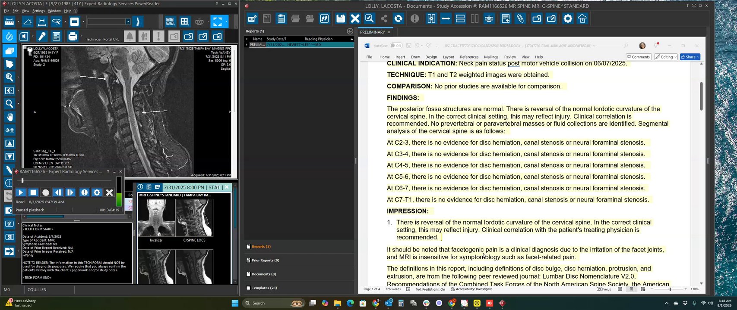Open the four-pane layout grid icon
737x310 pixels.
click(x=184, y=22)
